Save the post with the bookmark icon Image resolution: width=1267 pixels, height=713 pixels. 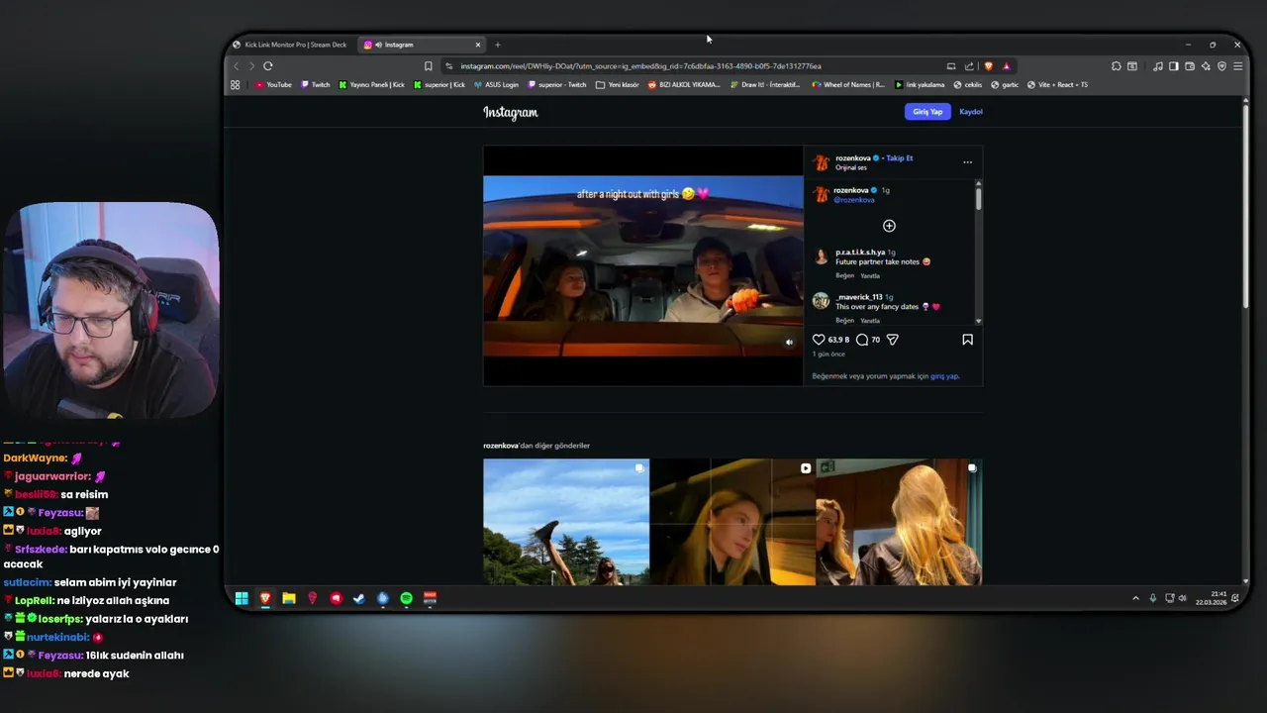coord(967,340)
